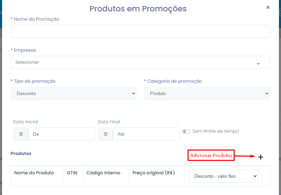This screenshot has height=195, width=281.
Task: Open the Desconto - valor fixo dropdown
Action: (x=223, y=176)
